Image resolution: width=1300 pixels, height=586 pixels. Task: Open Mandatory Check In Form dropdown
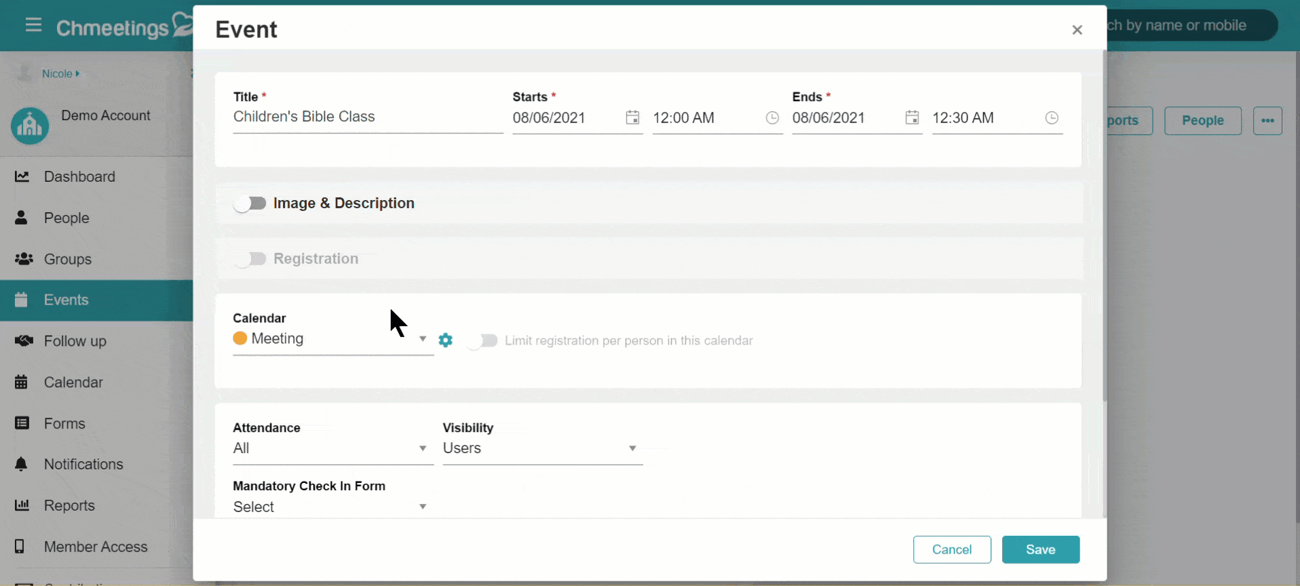click(x=333, y=507)
